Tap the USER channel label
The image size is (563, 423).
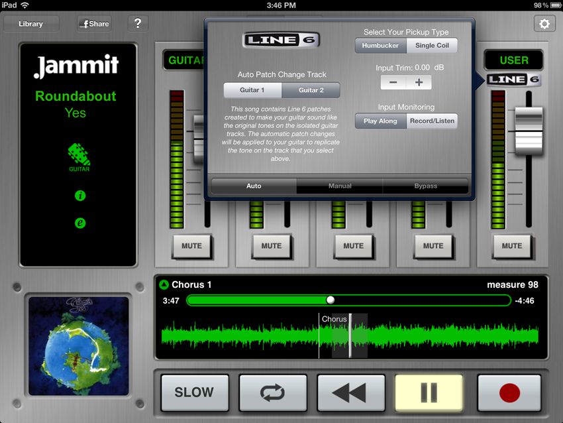[x=514, y=60]
